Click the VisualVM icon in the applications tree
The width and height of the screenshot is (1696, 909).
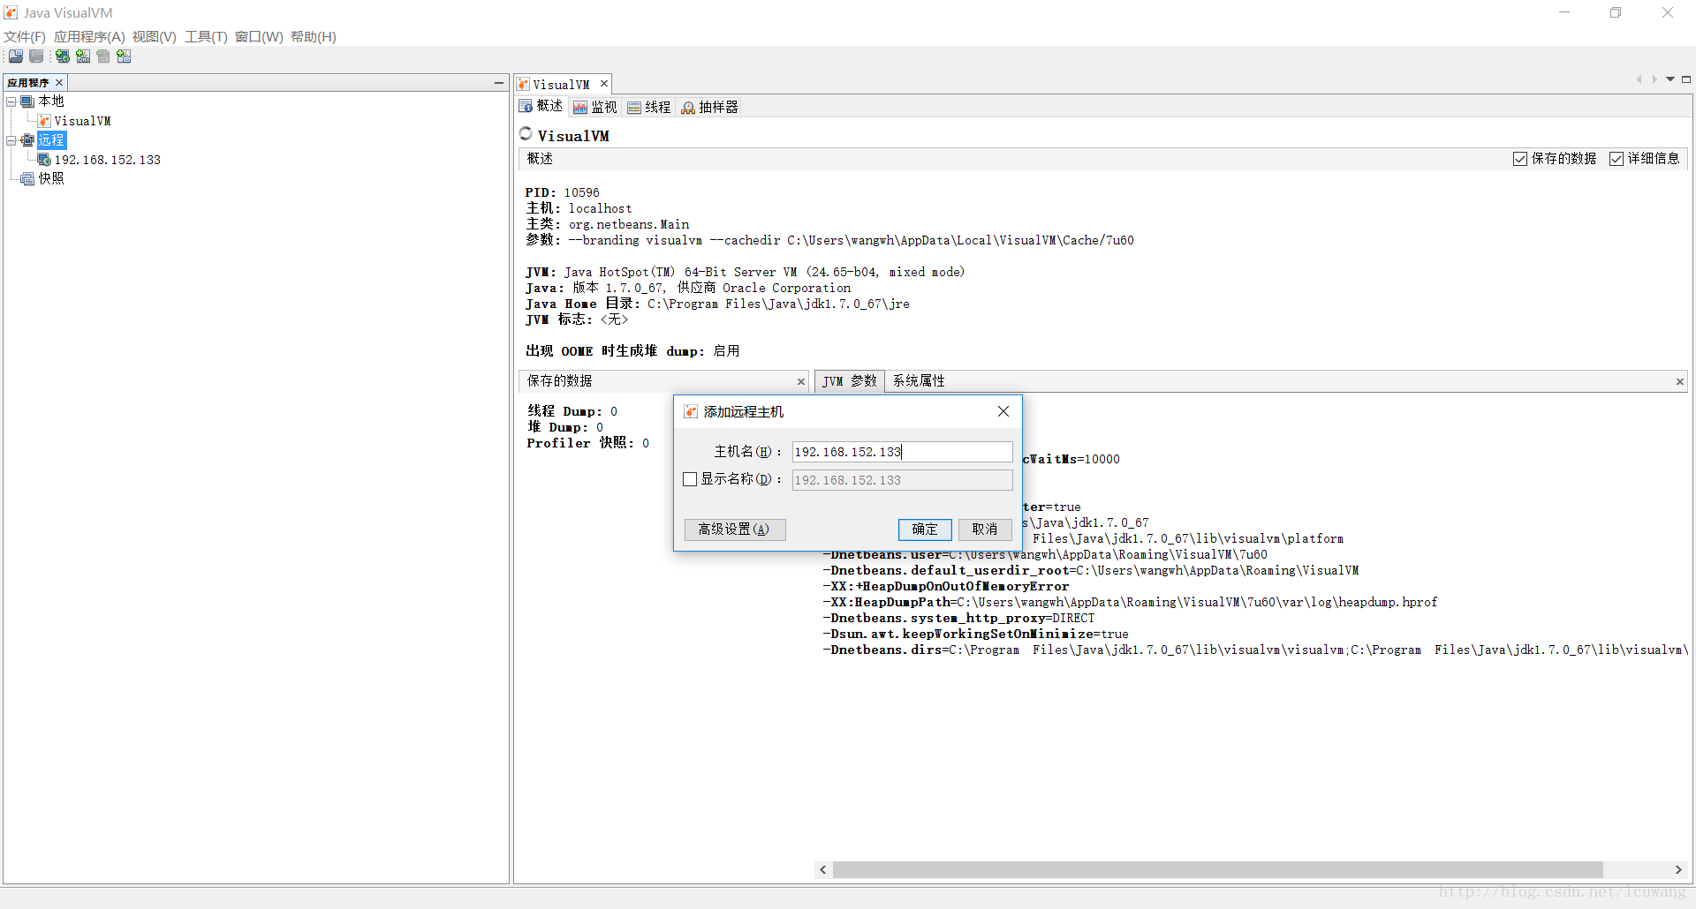(44, 121)
